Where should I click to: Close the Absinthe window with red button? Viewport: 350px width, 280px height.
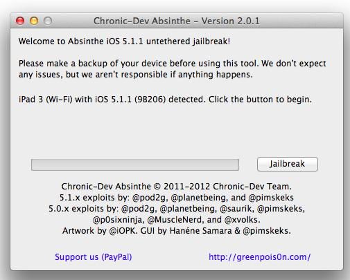click(20, 21)
